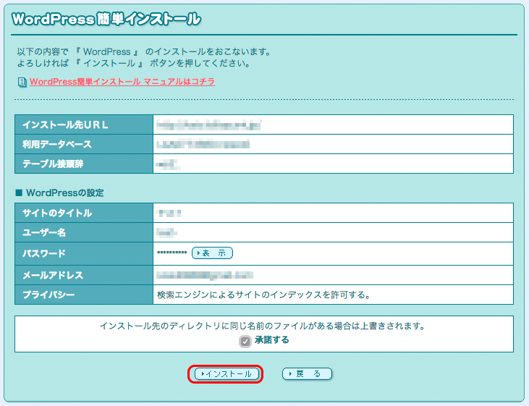Select the ユーザー名 value text
This screenshot has width=529, height=406.
click(167, 233)
